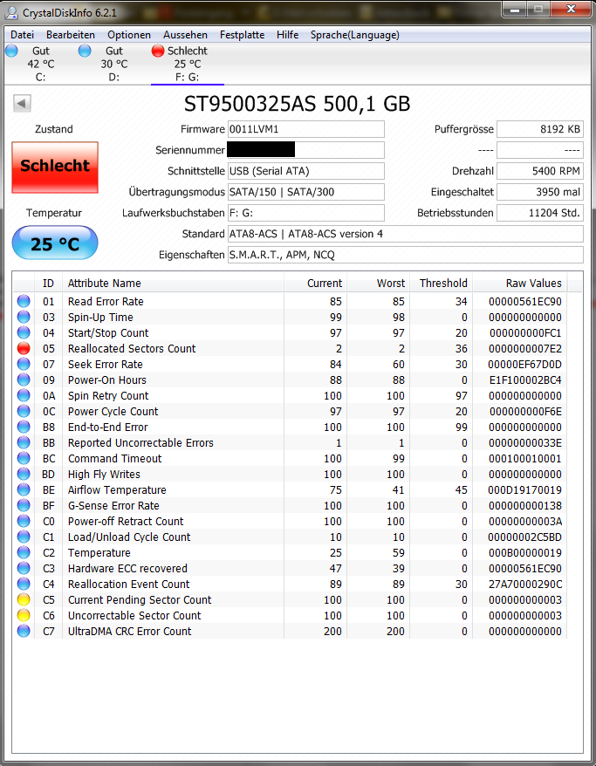Click the Worst column header
Image resolution: width=596 pixels, height=766 pixels.
tap(378, 283)
